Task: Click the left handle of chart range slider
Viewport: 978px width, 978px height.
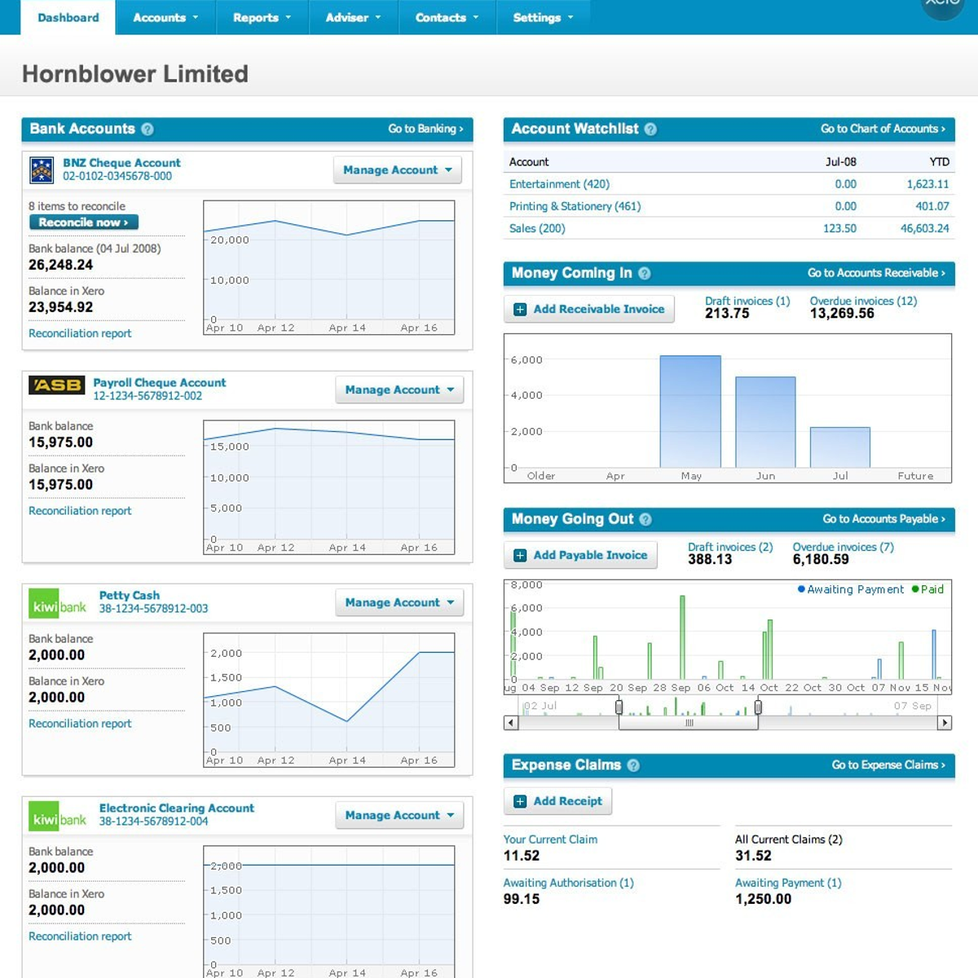Action: [619, 707]
